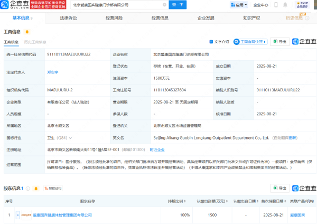Click the 企查查 logo in header
The width and height of the screenshot is (317, 224).
point(13,6)
